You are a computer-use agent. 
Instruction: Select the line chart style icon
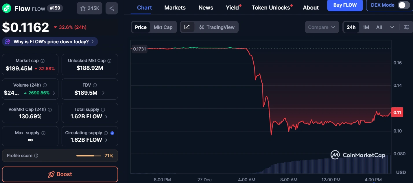[188, 27]
